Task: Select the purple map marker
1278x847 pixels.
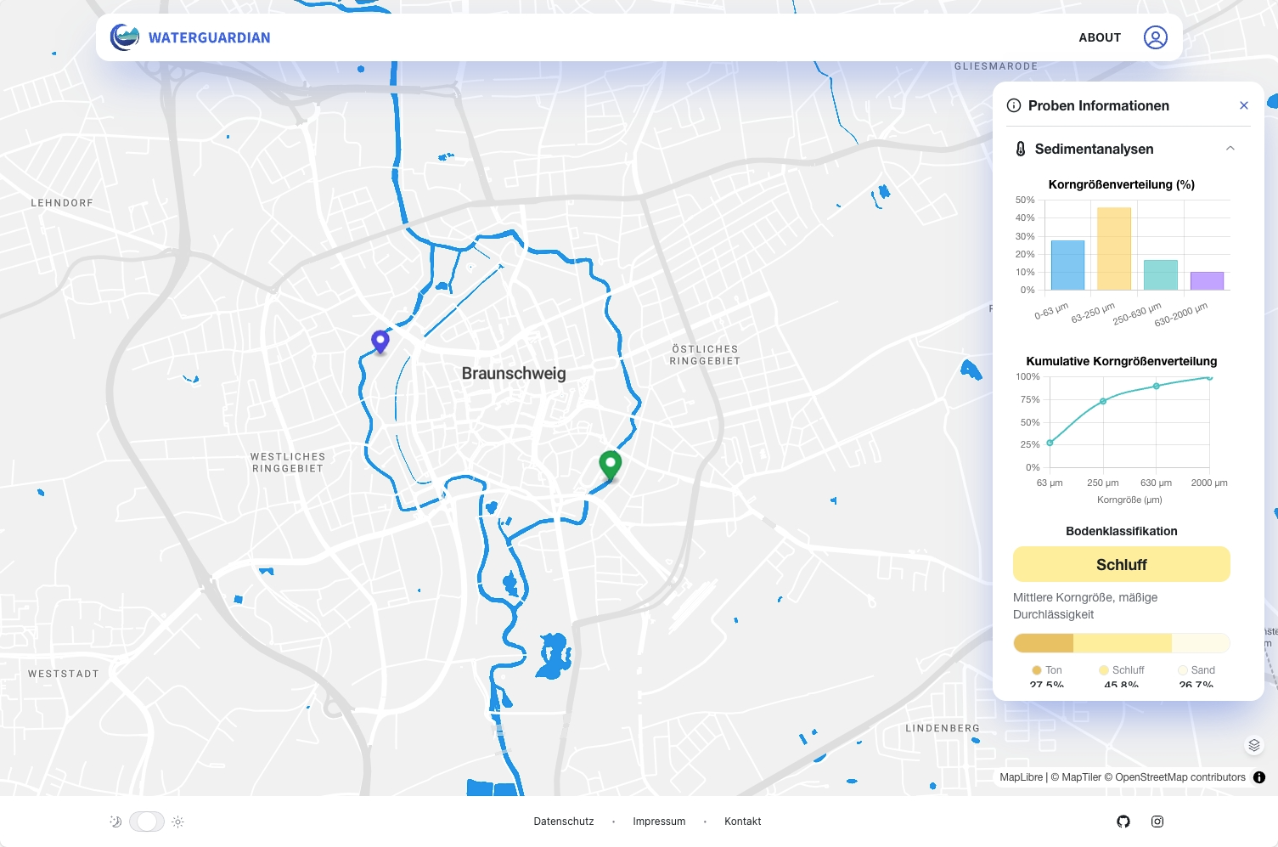Action: coord(380,341)
